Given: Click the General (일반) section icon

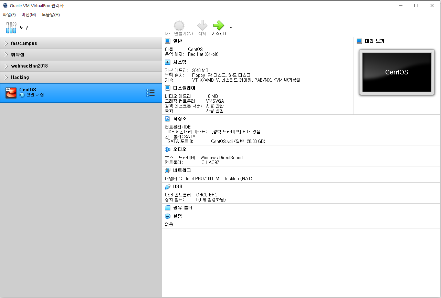Looking at the screenshot, I should (168, 41).
